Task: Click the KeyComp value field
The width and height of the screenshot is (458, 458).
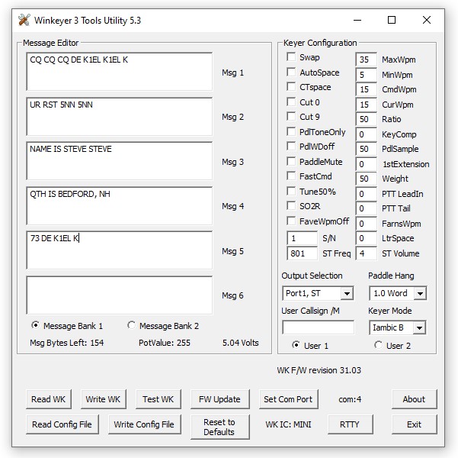Action: pos(367,134)
